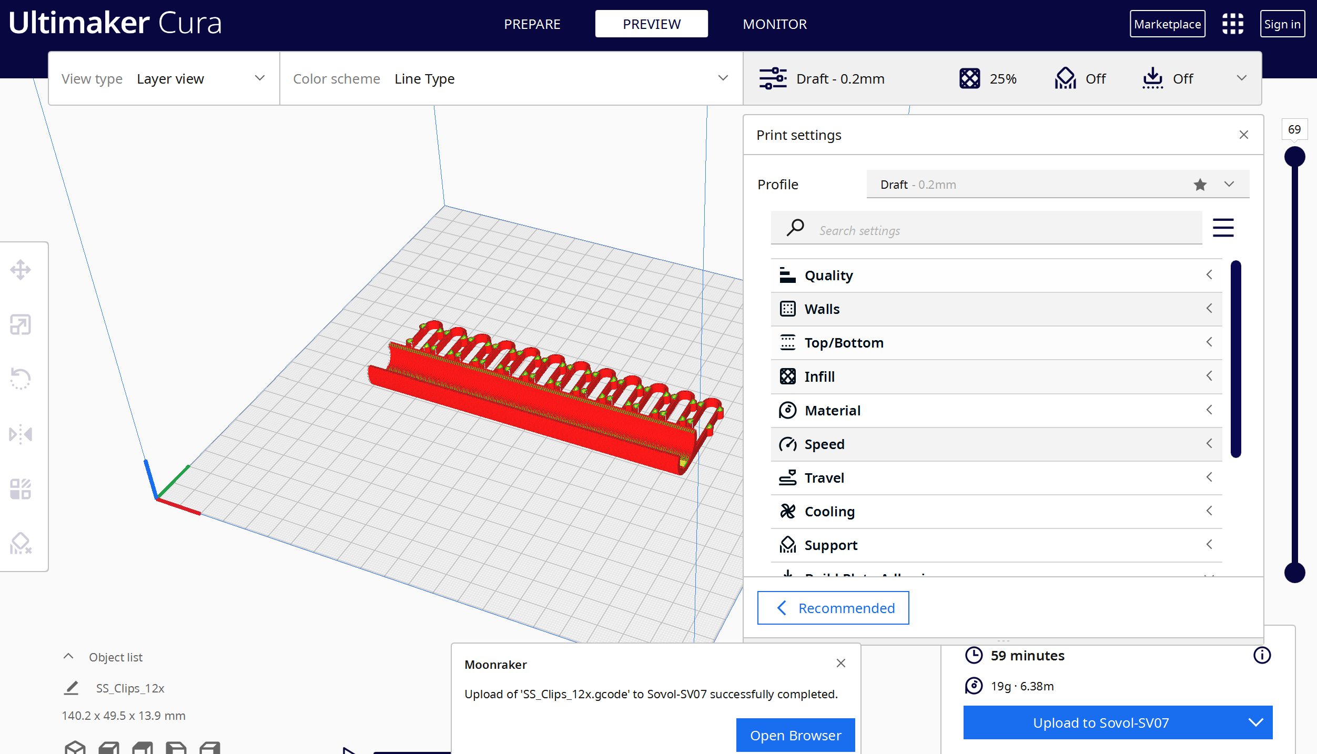The width and height of the screenshot is (1317, 754).
Task: Click the Sign in button
Action: click(1282, 24)
